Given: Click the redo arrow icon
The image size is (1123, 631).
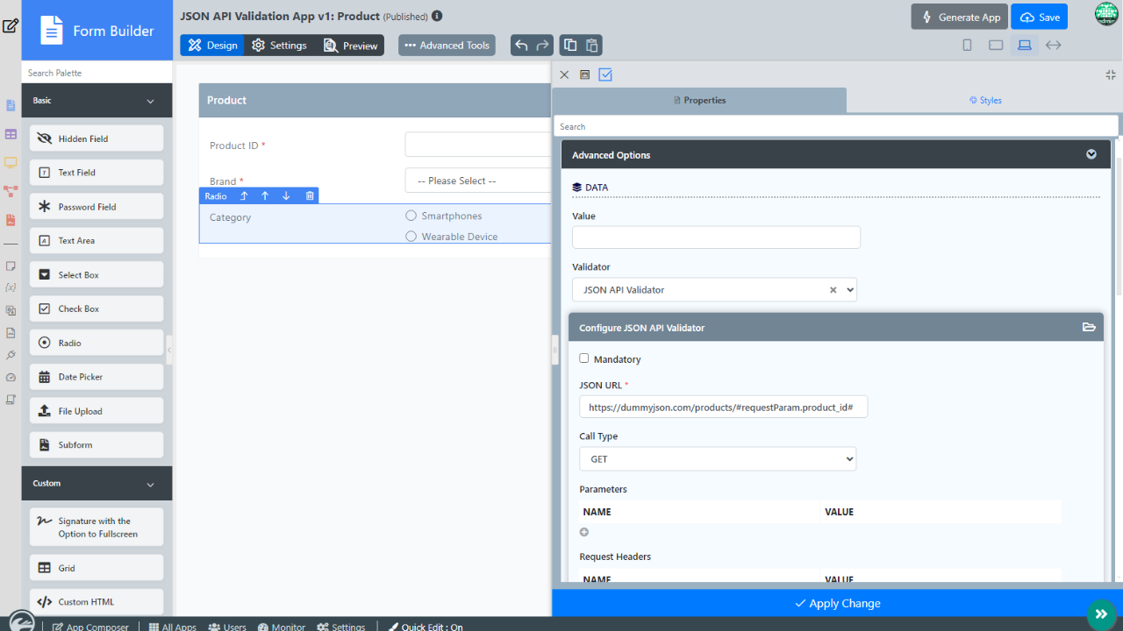Looking at the screenshot, I should (544, 46).
